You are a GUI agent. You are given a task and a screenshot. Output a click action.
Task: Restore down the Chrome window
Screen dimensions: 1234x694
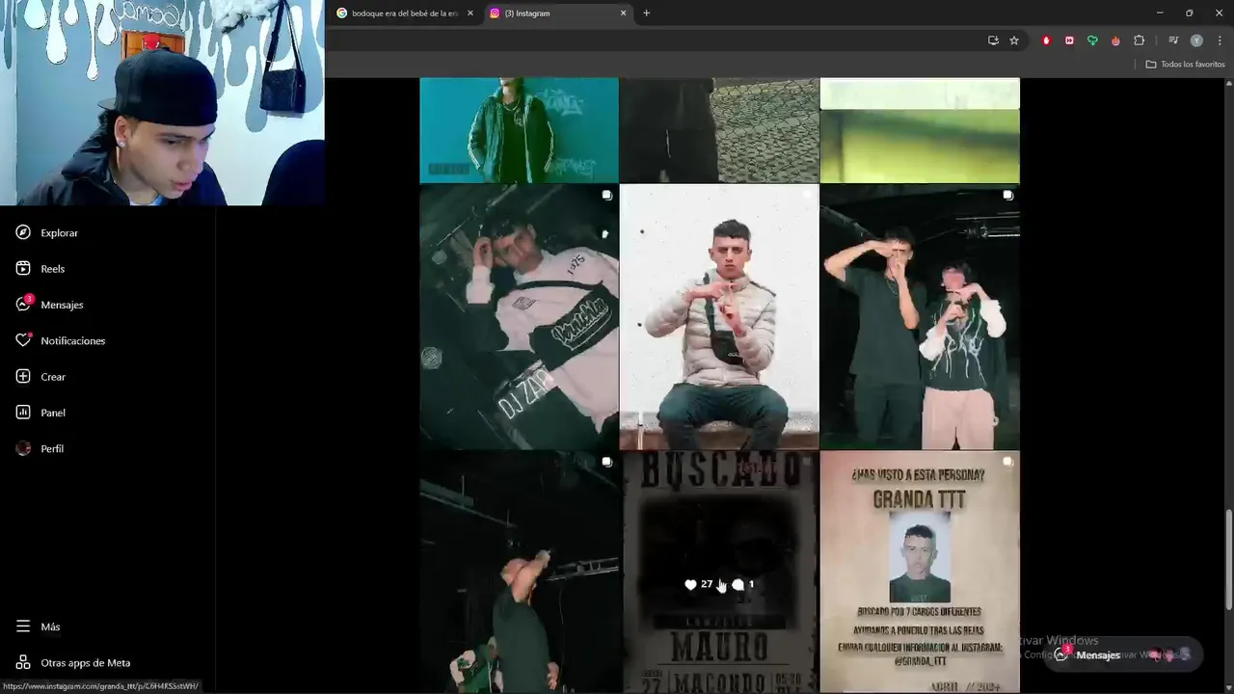pos(1189,13)
